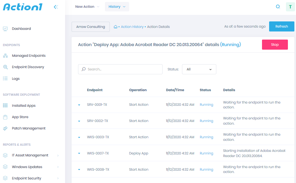296x183 pixels.
Task: Click Running status for WKS-0008-TX
Action: click(206, 170)
